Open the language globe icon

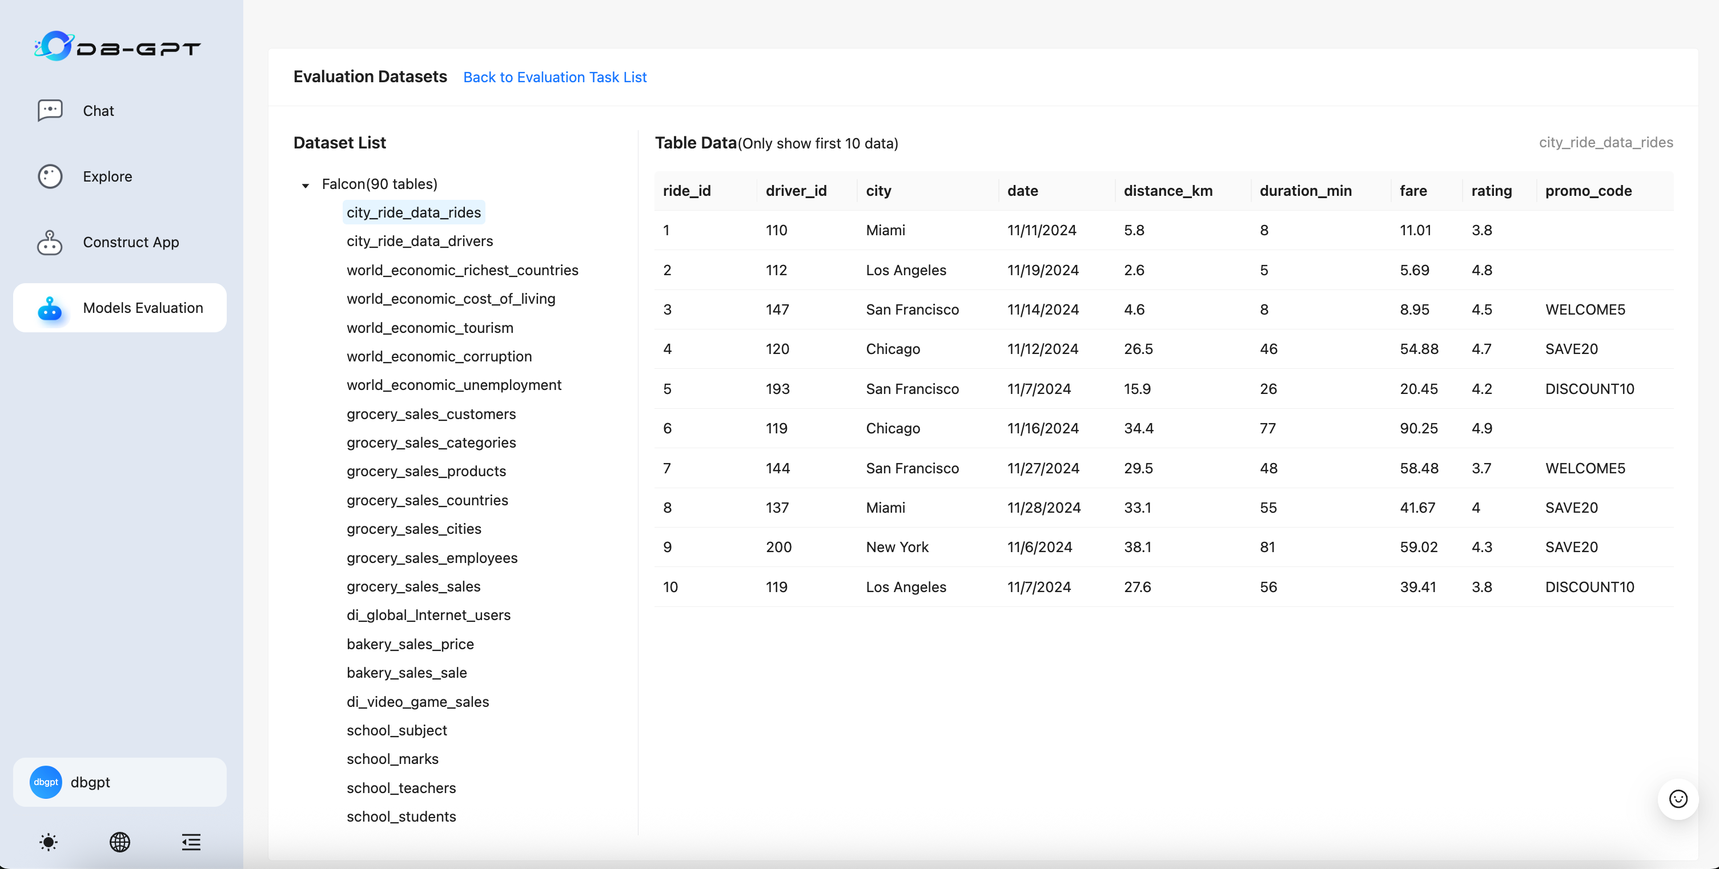(120, 842)
